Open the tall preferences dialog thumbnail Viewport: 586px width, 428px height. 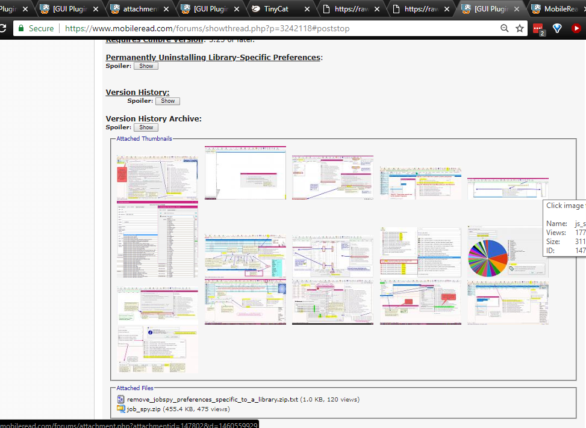(157, 239)
